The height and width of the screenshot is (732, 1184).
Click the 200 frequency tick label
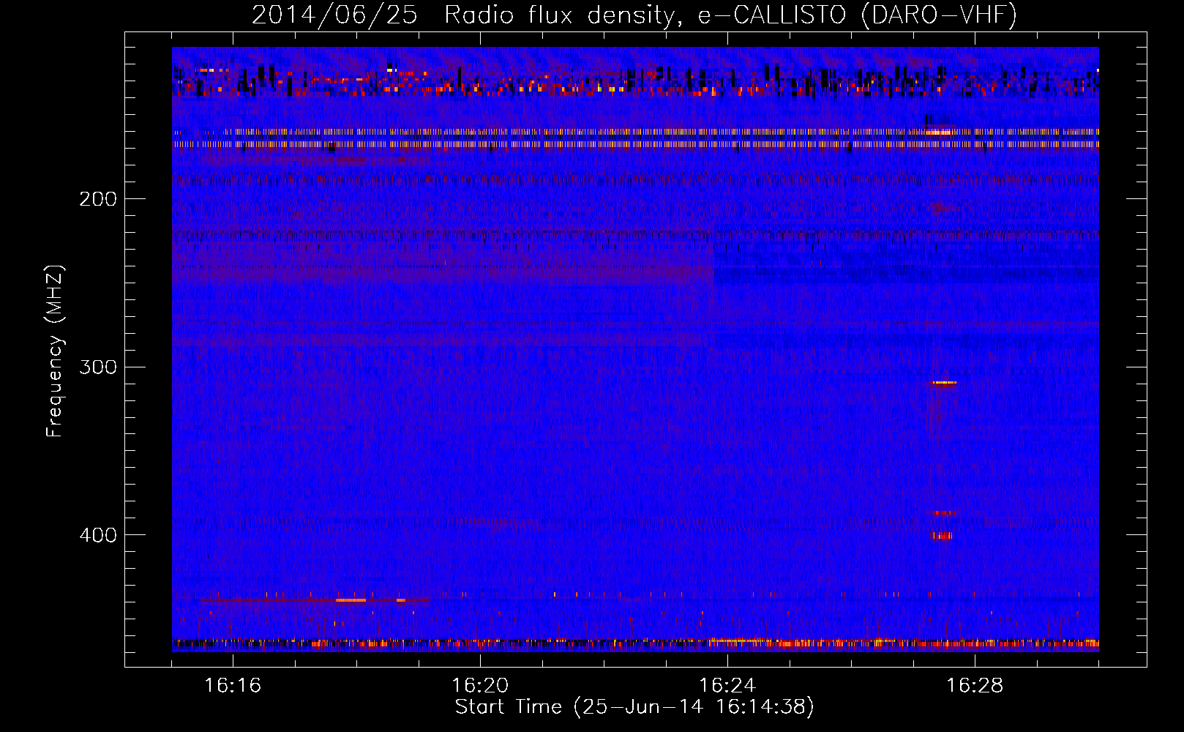(98, 199)
